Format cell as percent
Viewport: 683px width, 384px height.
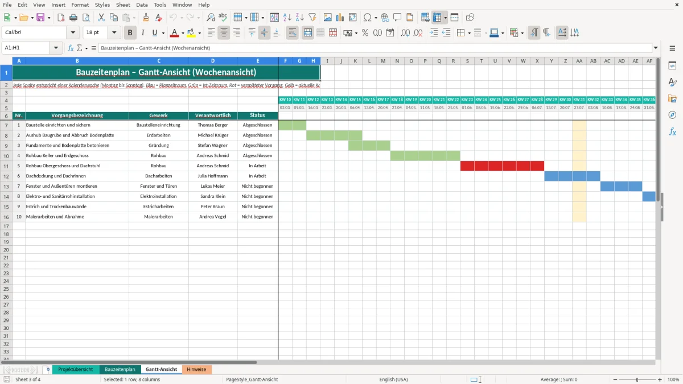(365, 33)
